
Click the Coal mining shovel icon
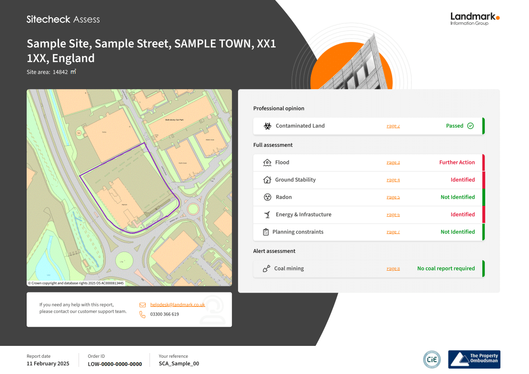[x=267, y=268]
